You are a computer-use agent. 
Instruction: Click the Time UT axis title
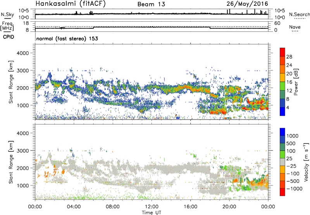click(152, 213)
